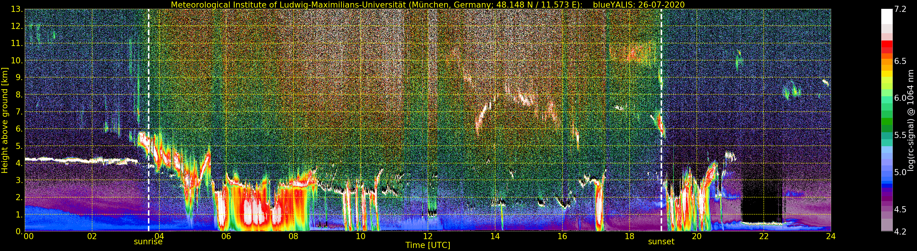This screenshot has height=251, width=917.
Task: Click the black data gap around 22 UTC
Action: 762,199
